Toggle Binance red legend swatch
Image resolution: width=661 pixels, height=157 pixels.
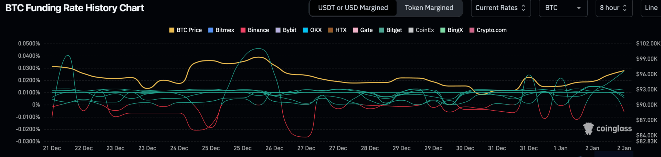(x=243, y=30)
